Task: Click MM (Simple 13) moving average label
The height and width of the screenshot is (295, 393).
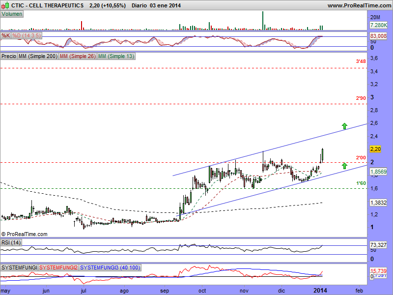Action: [116, 56]
